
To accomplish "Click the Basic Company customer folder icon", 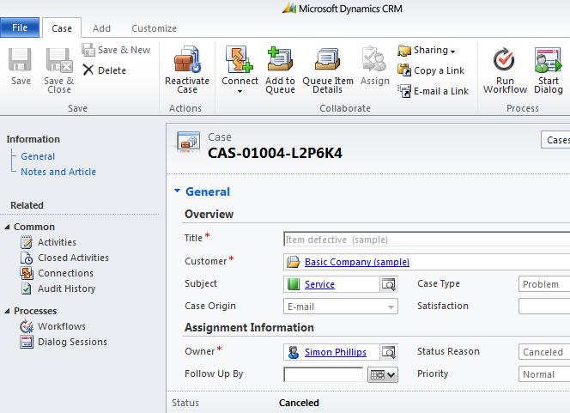I will coord(293,262).
